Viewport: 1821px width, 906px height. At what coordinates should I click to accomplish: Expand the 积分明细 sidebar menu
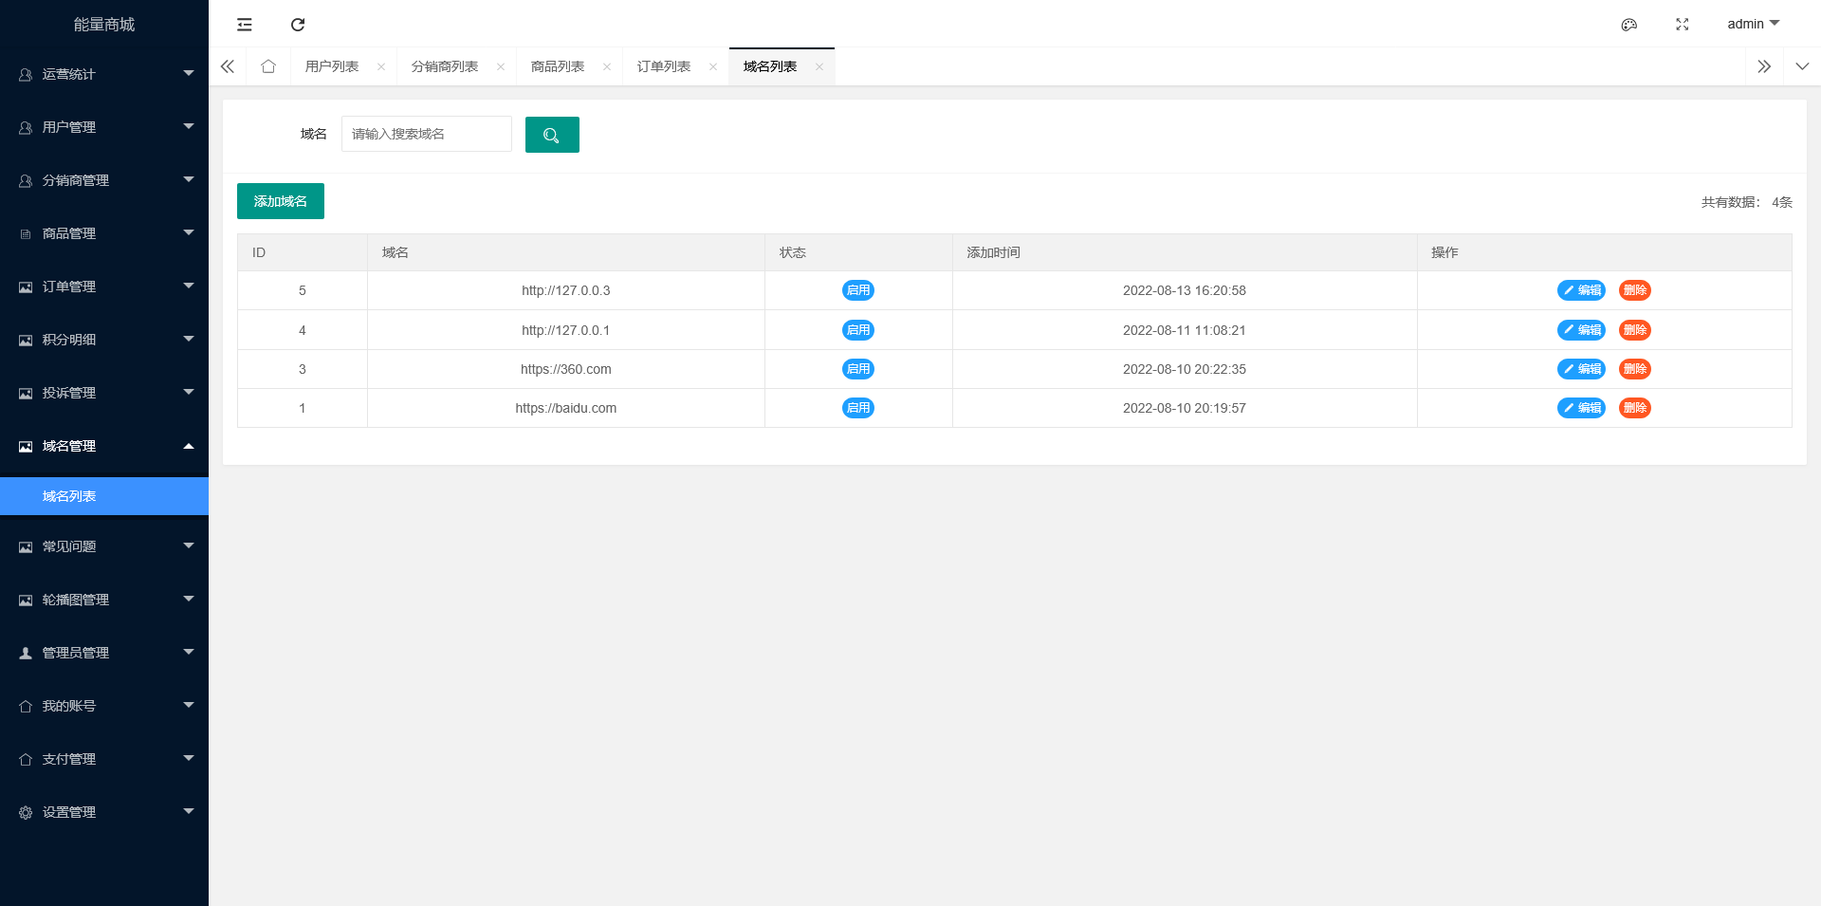pyautogui.click(x=104, y=340)
